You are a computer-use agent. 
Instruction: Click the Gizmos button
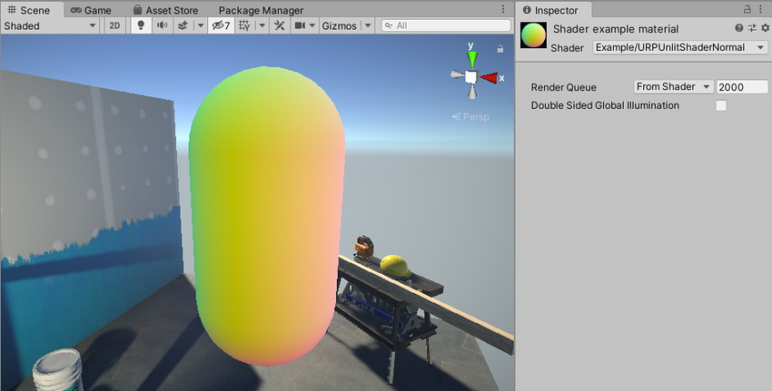(x=340, y=25)
